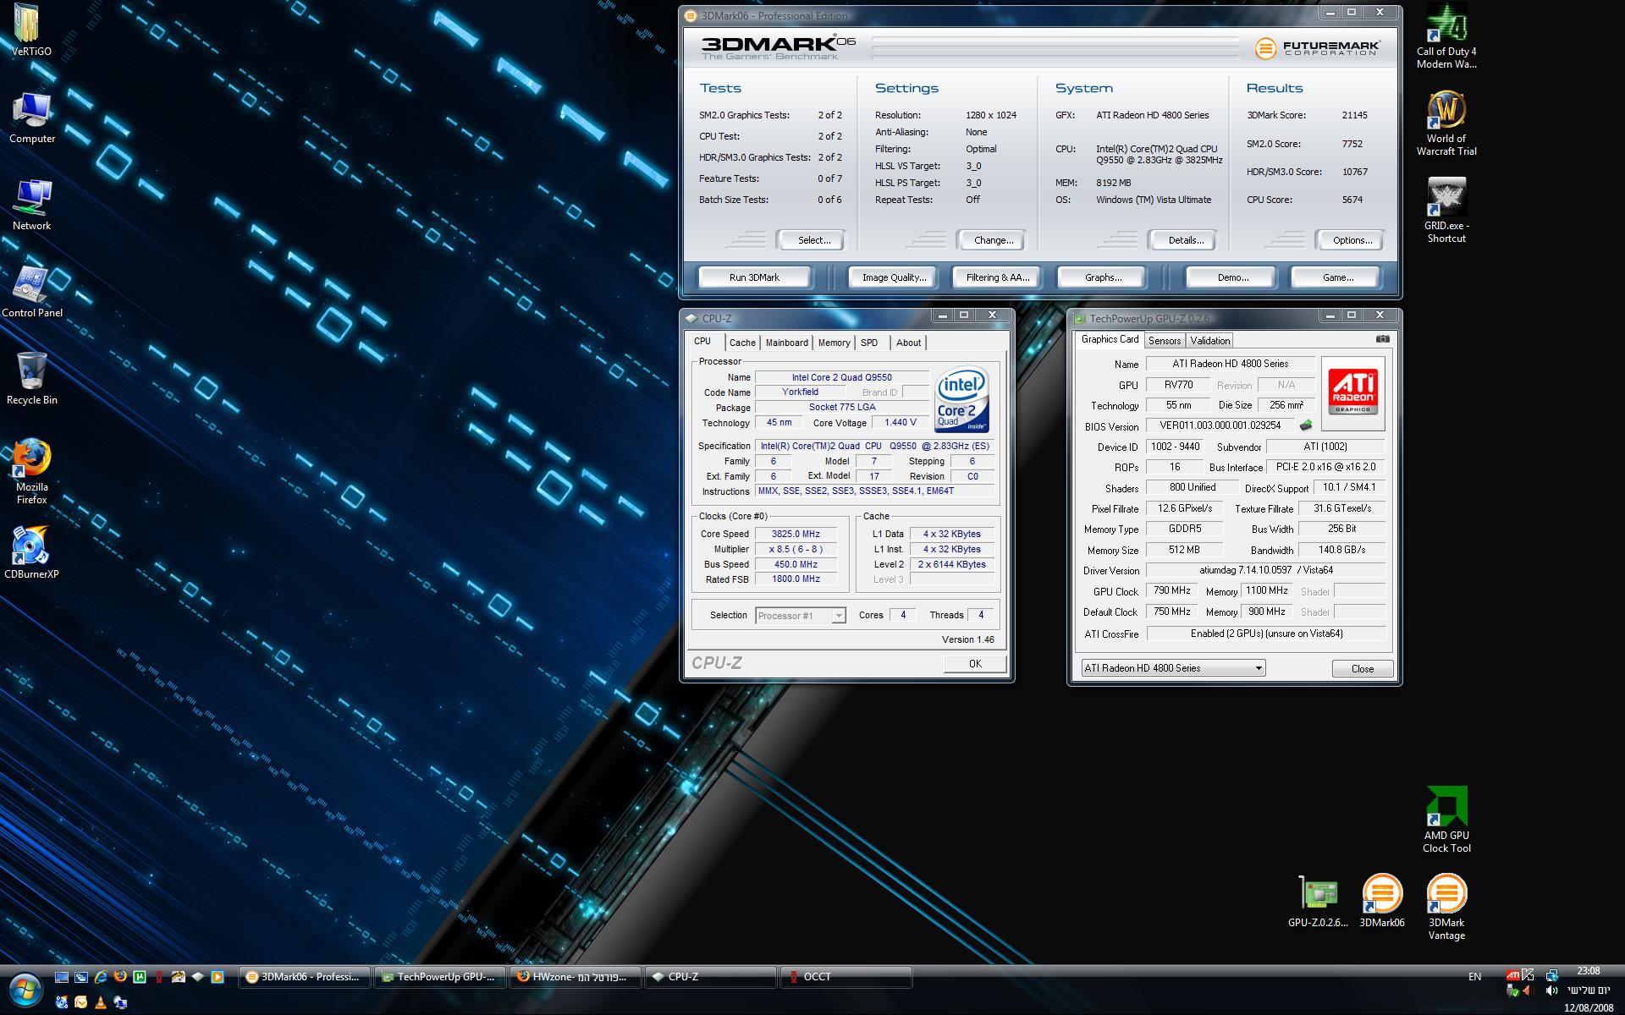Image resolution: width=1625 pixels, height=1015 pixels.
Task: Click the 3DMark Score value 21145
Action: [x=1354, y=115]
